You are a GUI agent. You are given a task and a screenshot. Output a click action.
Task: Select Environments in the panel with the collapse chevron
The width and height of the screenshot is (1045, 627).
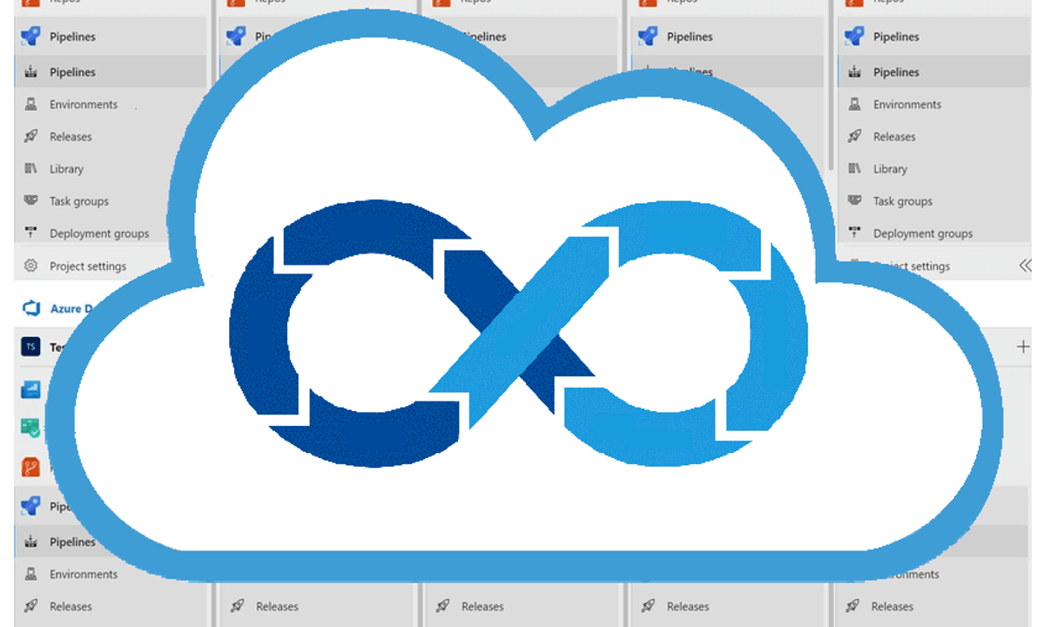click(907, 104)
